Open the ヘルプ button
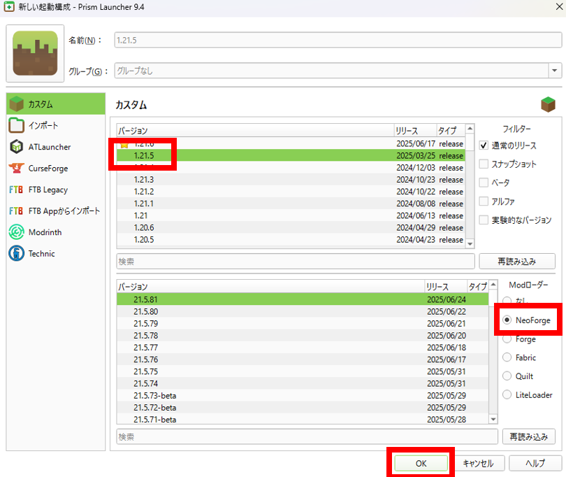The height and width of the screenshot is (477, 566). click(x=535, y=463)
